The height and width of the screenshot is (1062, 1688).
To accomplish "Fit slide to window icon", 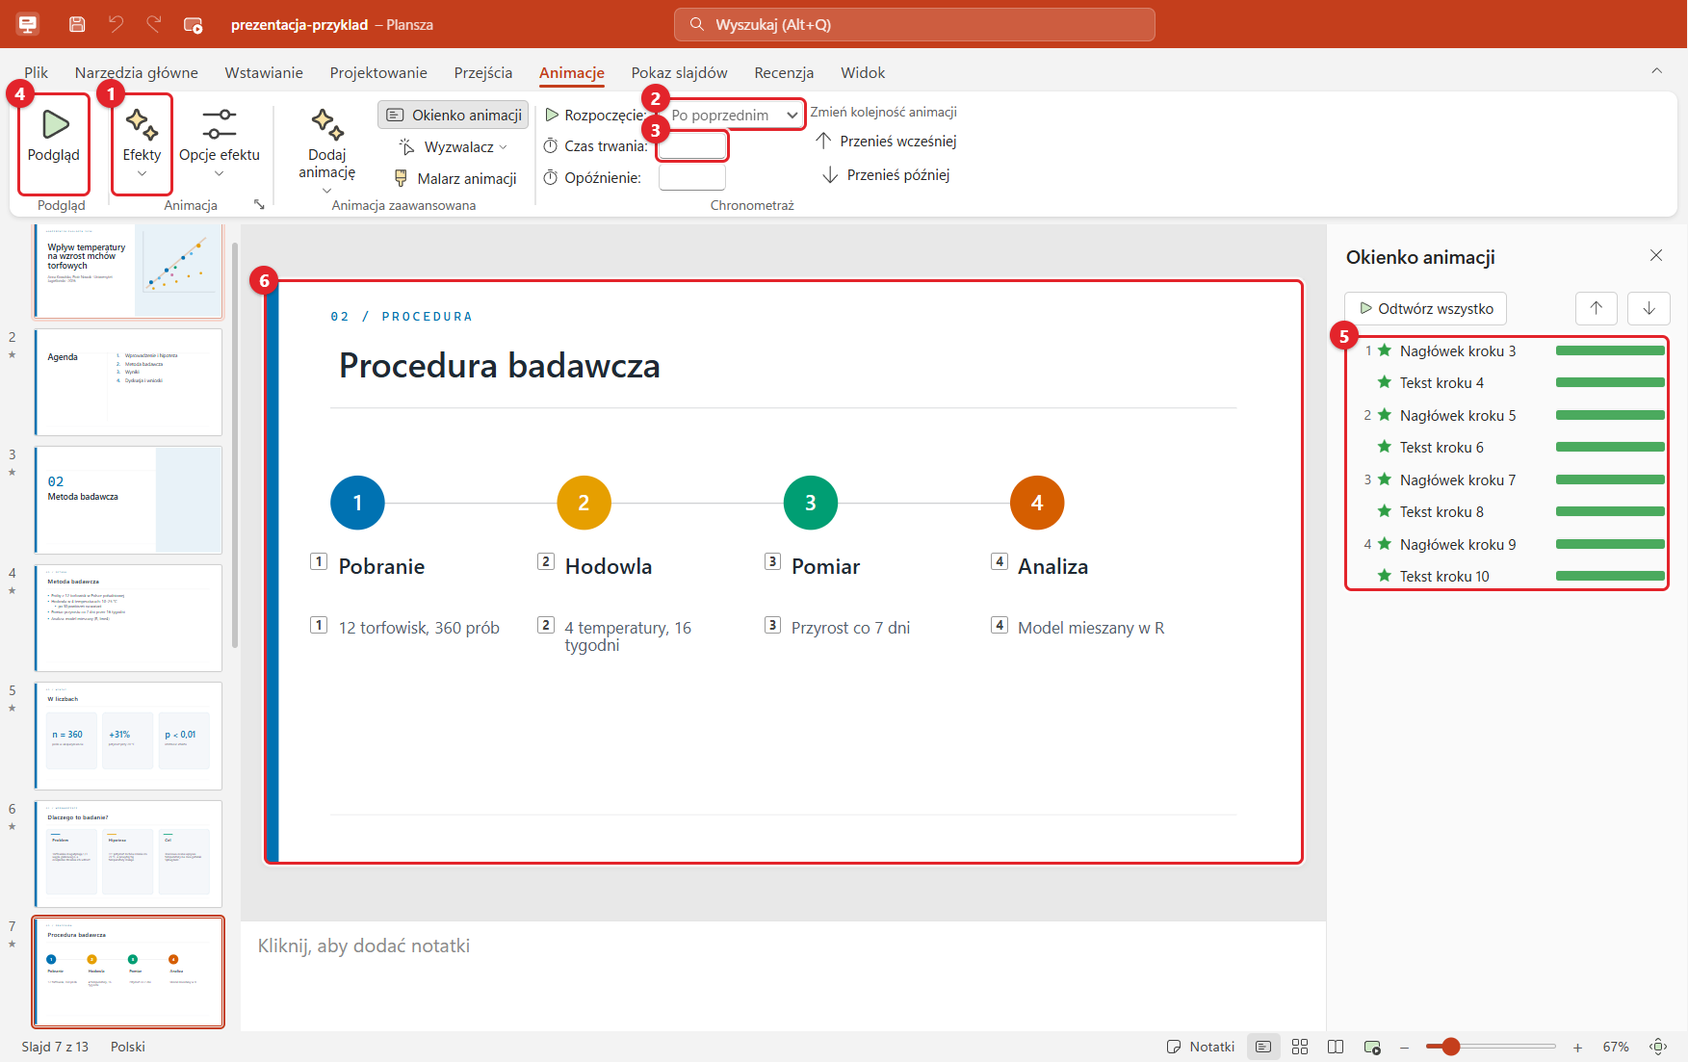I will pos(1658,1047).
